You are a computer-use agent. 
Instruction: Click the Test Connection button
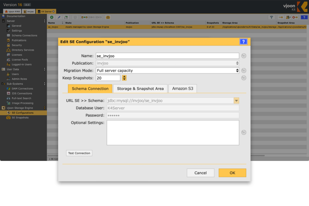point(79,153)
